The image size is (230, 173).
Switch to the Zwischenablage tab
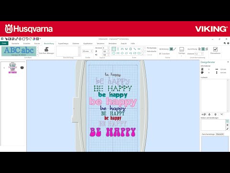pyautogui.click(x=208, y=134)
